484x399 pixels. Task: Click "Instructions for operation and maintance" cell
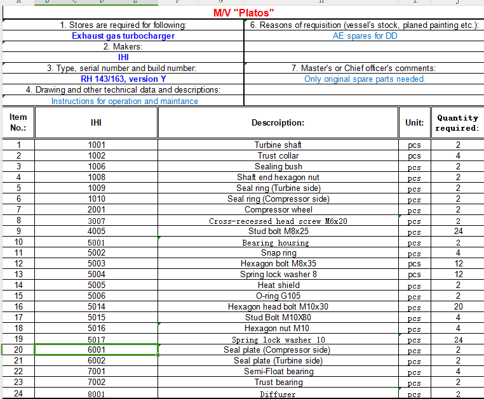pyautogui.click(x=124, y=101)
